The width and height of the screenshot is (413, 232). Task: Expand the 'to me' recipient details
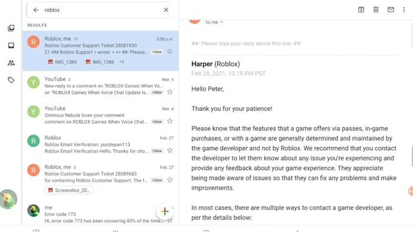(214, 23)
